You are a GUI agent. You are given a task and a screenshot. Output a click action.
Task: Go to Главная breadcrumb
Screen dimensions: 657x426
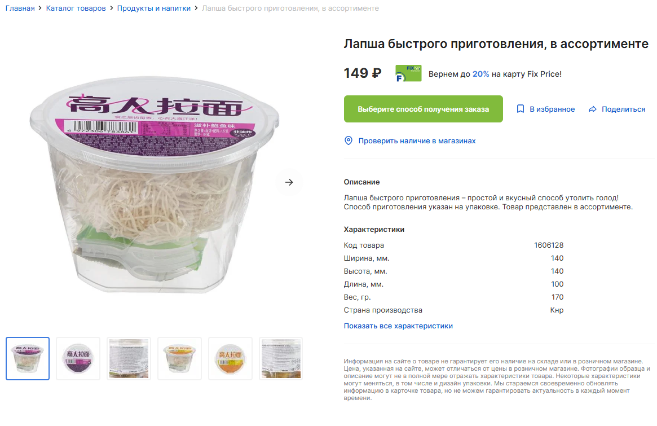(x=20, y=8)
